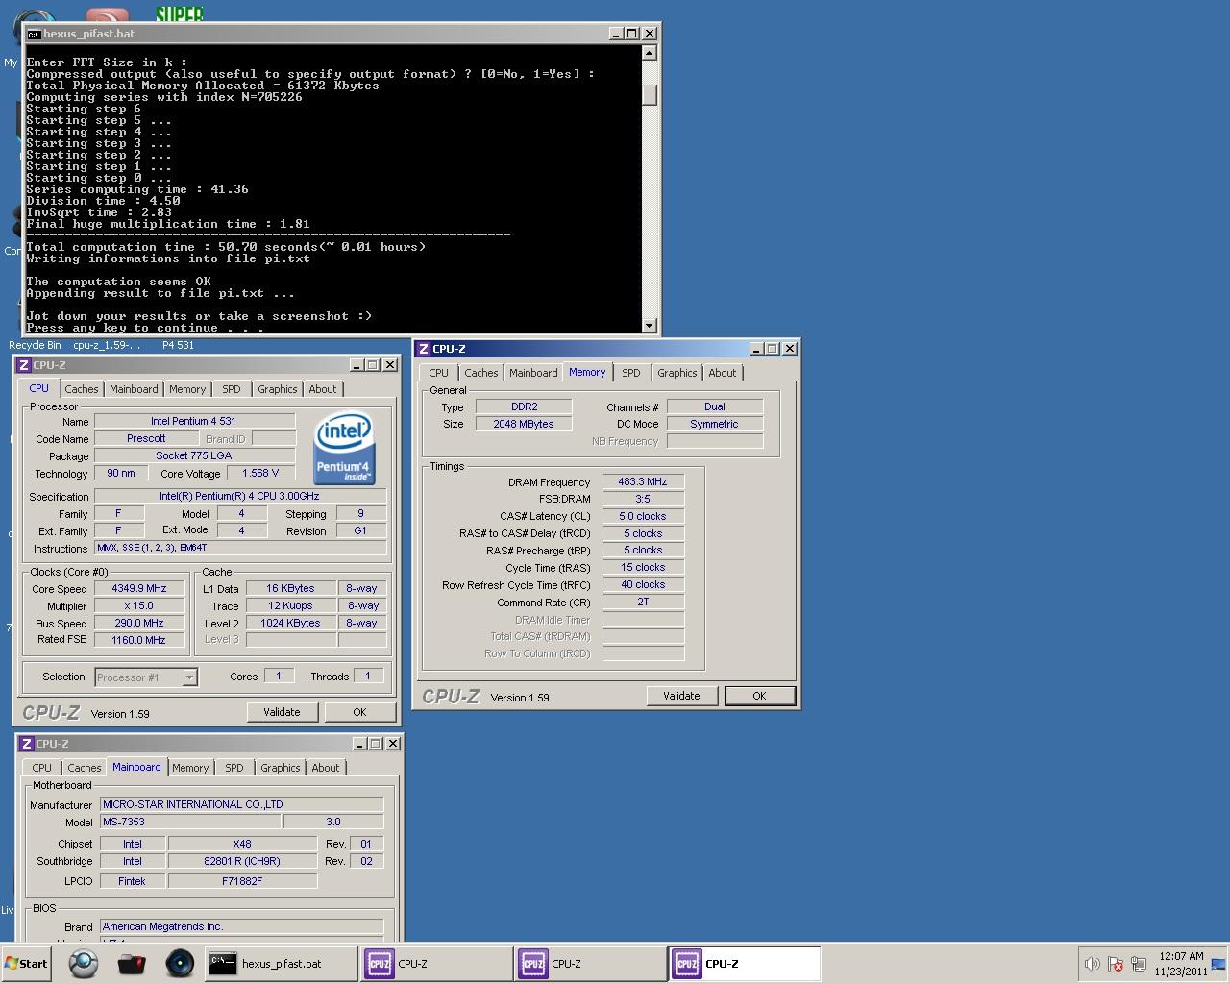The width and height of the screenshot is (1230, 984).
Task: Click the FSB:DRAM ratio value 3:5
Action: (x=643, y=499)
